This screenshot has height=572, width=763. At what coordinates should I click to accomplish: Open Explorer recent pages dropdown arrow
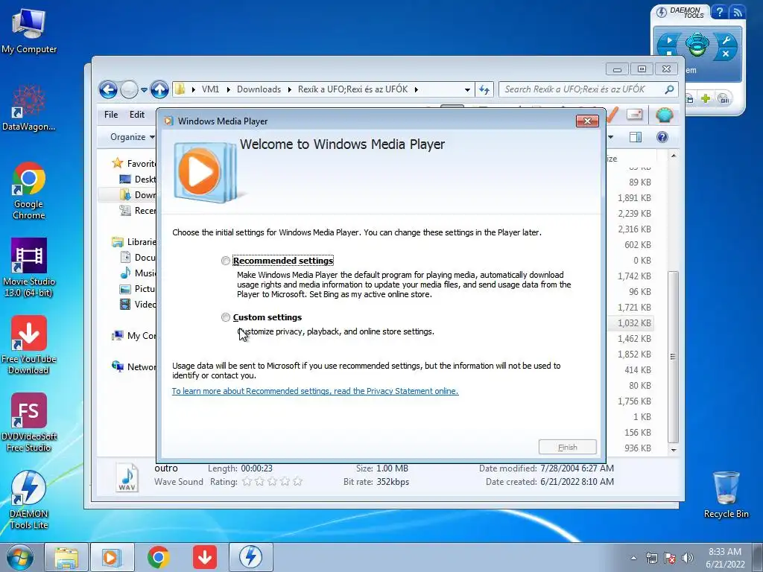[x=144, y=90]
